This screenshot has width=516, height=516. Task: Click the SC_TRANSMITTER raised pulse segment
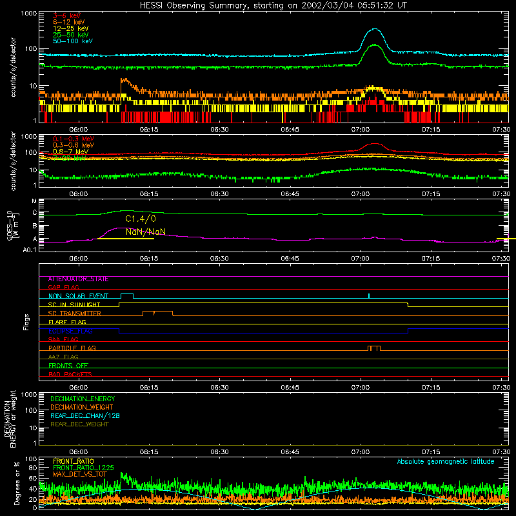coord(157,312)
